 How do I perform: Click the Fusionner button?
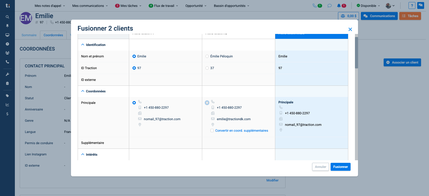click(340, 167)
